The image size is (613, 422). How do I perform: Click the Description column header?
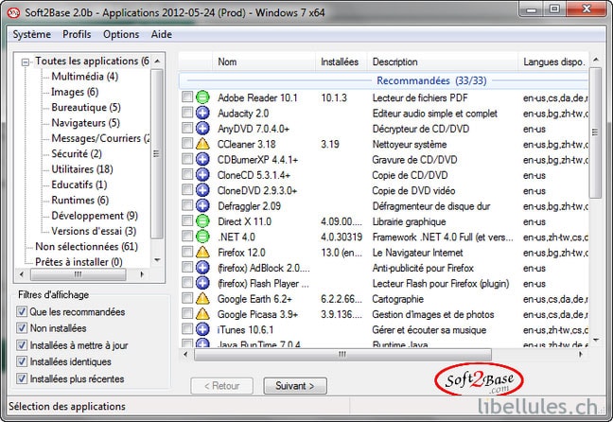tap(442, 62)
